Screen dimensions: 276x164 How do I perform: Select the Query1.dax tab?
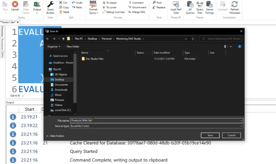[9, 22]
